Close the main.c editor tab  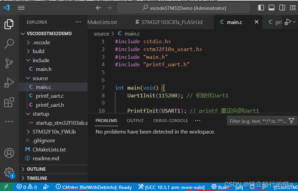tap(257, 22)
